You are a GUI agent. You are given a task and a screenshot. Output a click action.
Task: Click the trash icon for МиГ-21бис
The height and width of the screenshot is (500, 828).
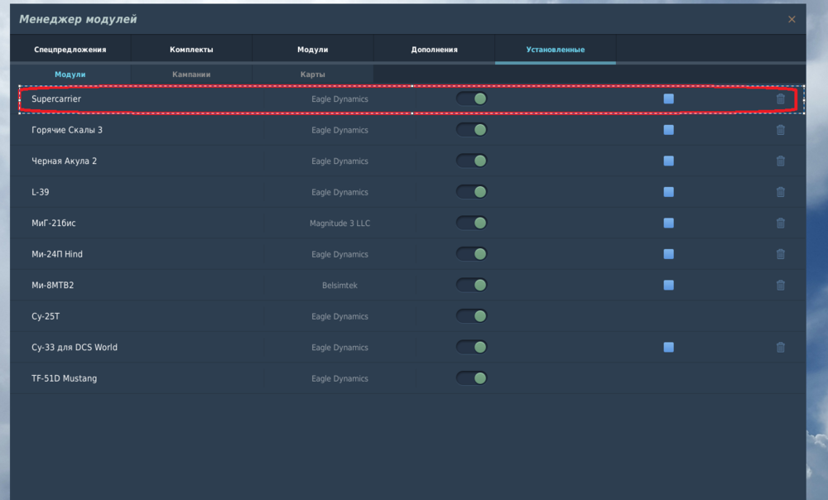click(x=780, y=223)
